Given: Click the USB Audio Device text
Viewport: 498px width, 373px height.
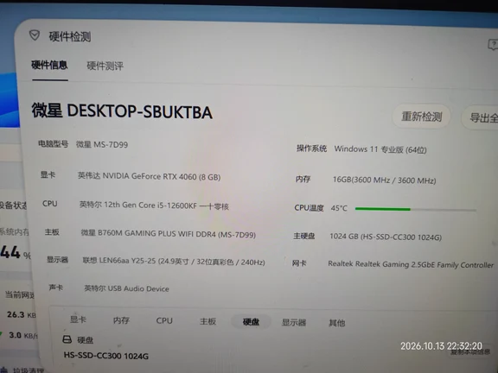Looking at the screenshot, I should coord(126,288).
